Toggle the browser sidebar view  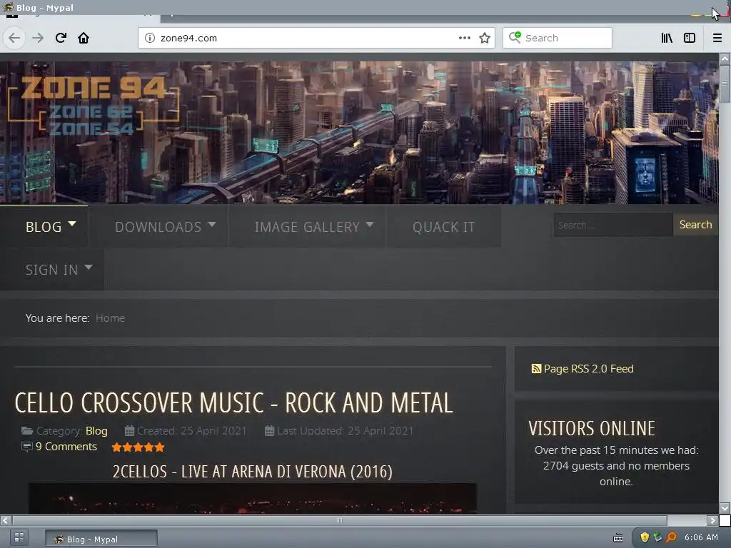click(690, 38)
